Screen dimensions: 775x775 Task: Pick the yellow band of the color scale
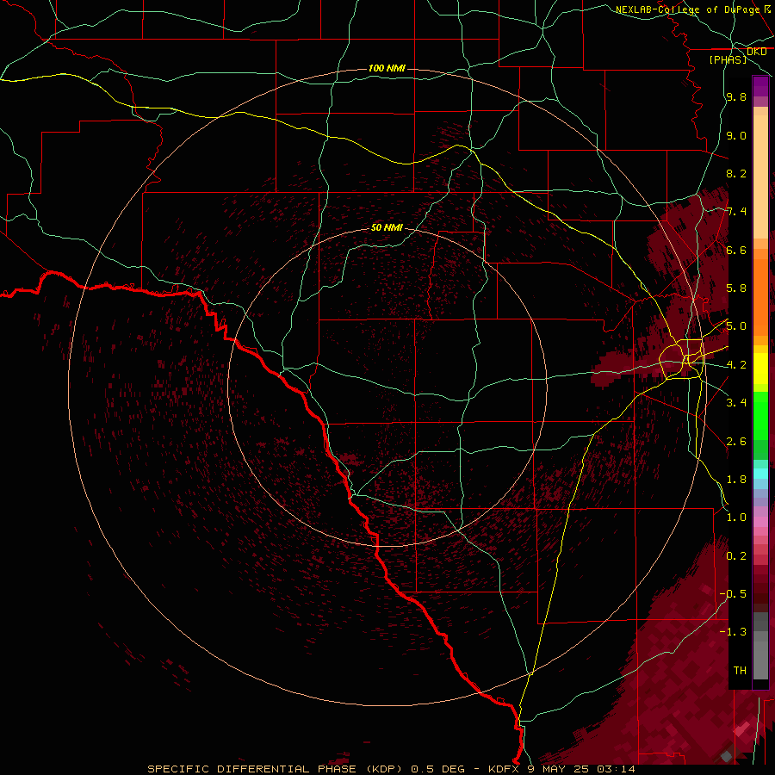760,369
